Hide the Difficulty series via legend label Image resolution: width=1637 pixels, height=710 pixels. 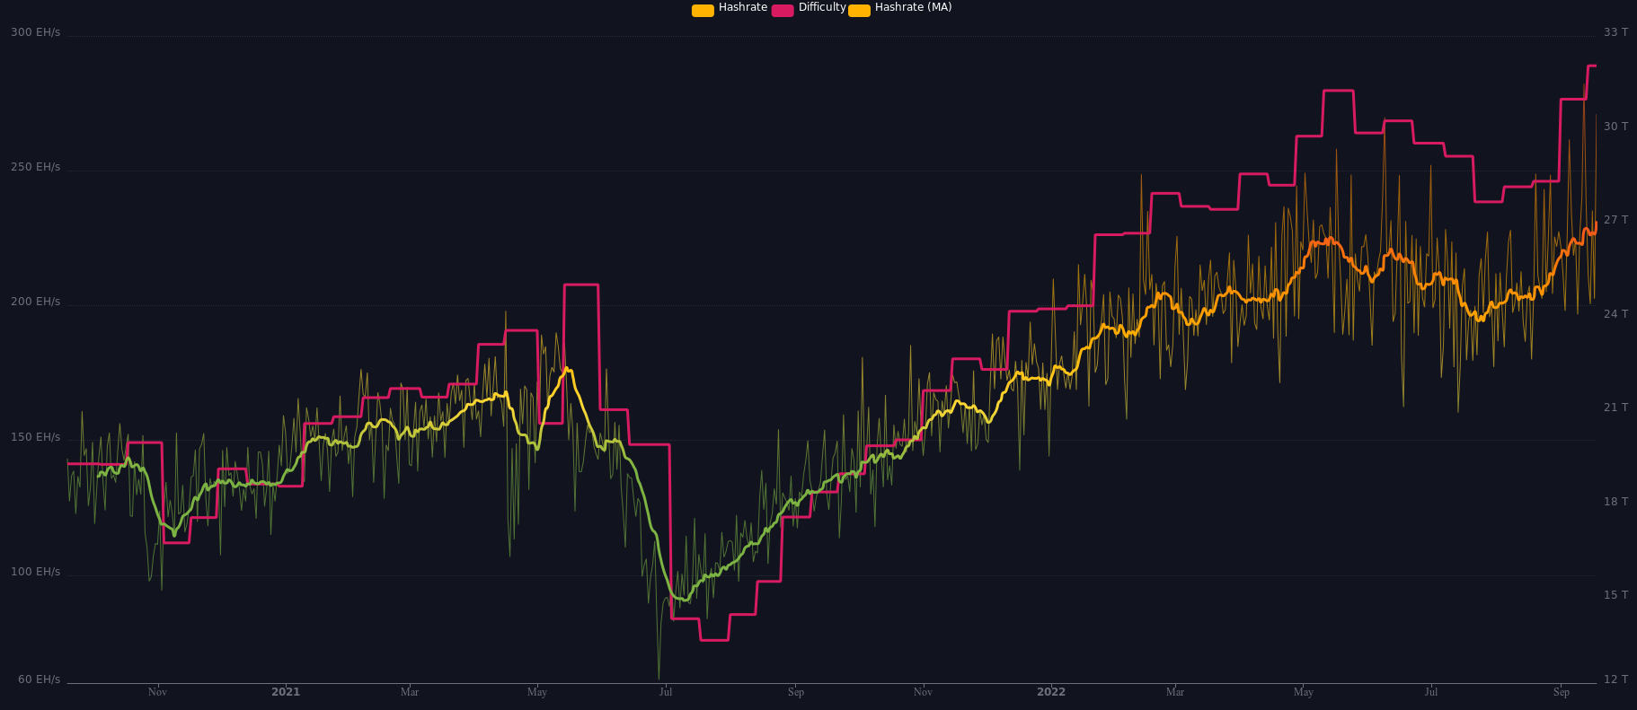click(821, 7)
